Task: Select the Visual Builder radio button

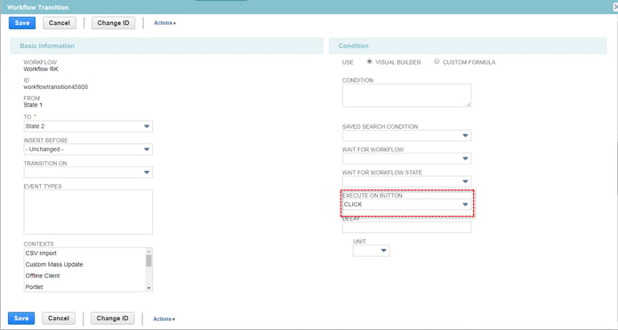Action: [x=369, y=61]
